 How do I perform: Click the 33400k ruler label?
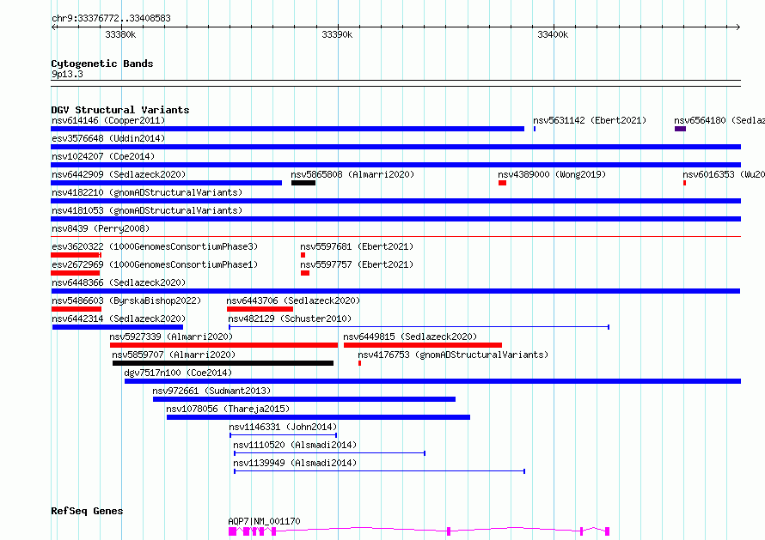coord(553,34)
